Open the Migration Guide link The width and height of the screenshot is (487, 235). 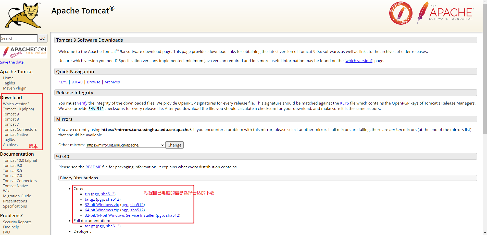pos(17,196)
